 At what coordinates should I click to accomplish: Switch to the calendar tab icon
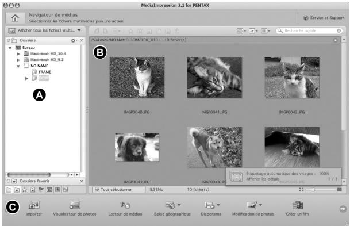tap(49, 190)
